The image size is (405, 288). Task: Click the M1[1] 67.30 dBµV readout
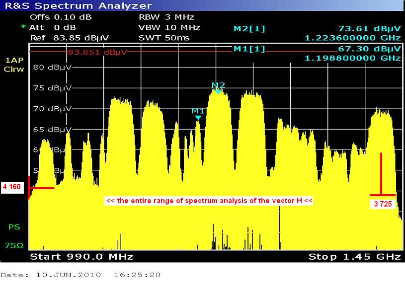pos(367,49)
